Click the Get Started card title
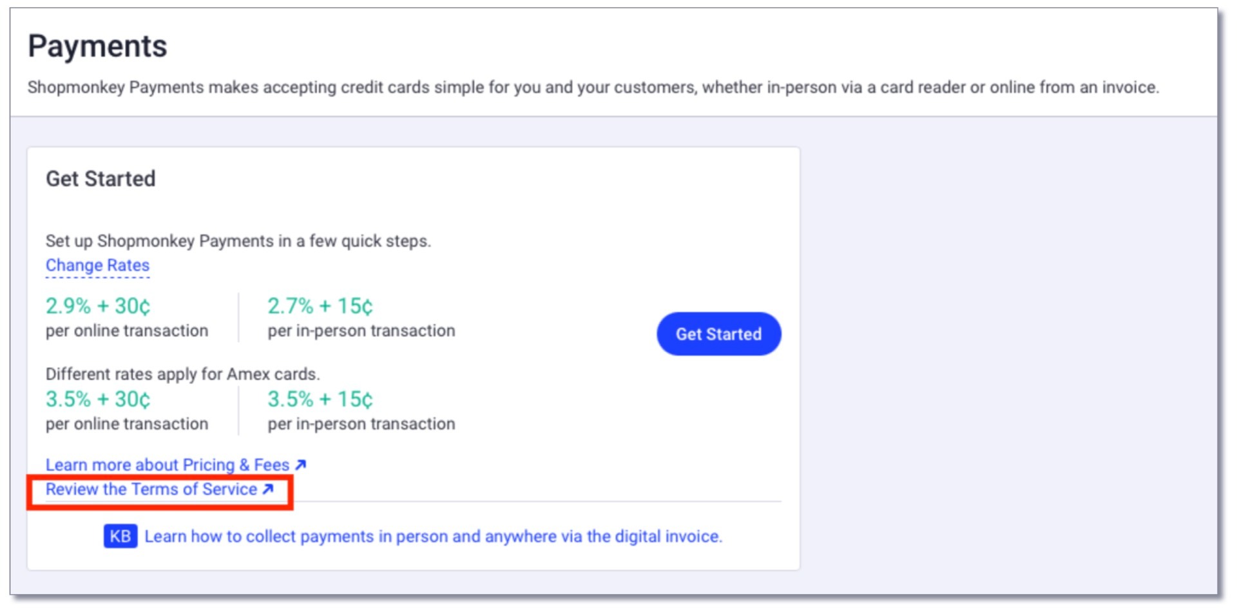The height and width of the screenshot is (612, 1237). tap(101, 178)
